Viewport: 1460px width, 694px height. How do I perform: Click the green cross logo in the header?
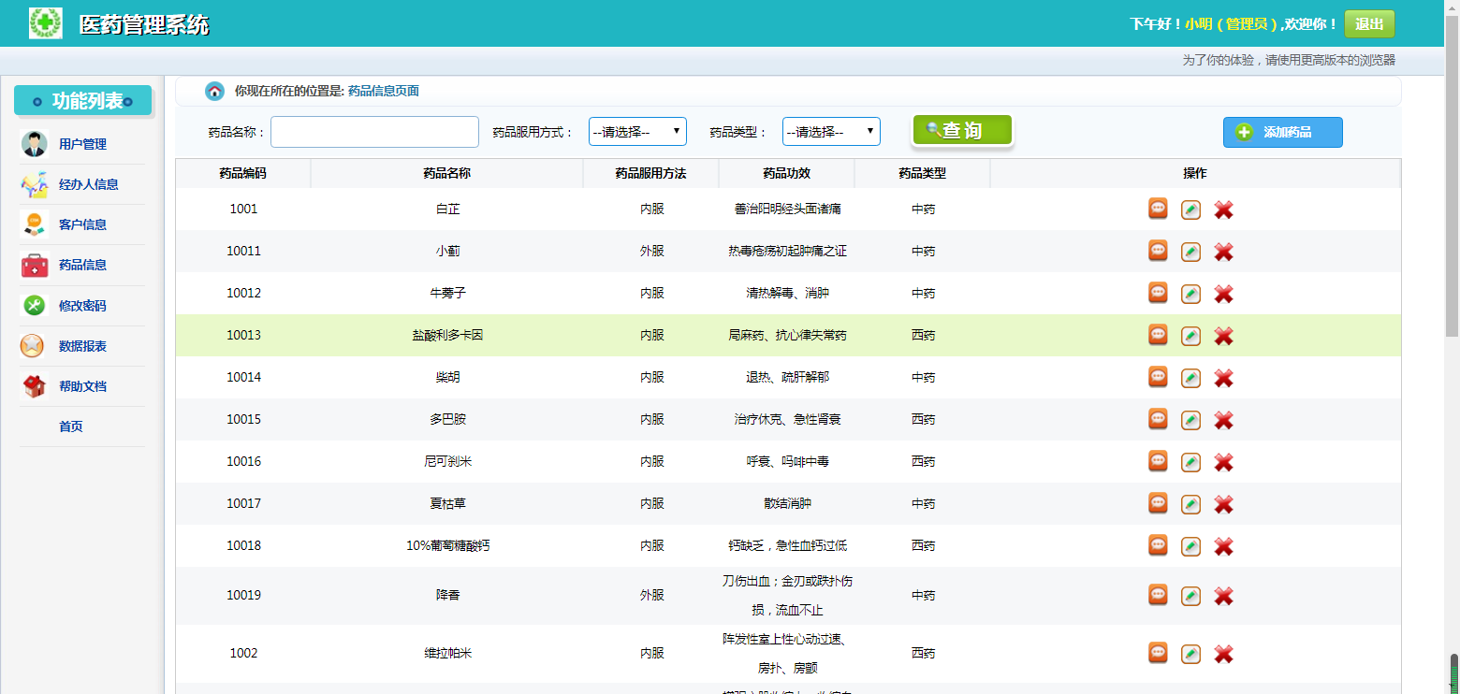45,23
